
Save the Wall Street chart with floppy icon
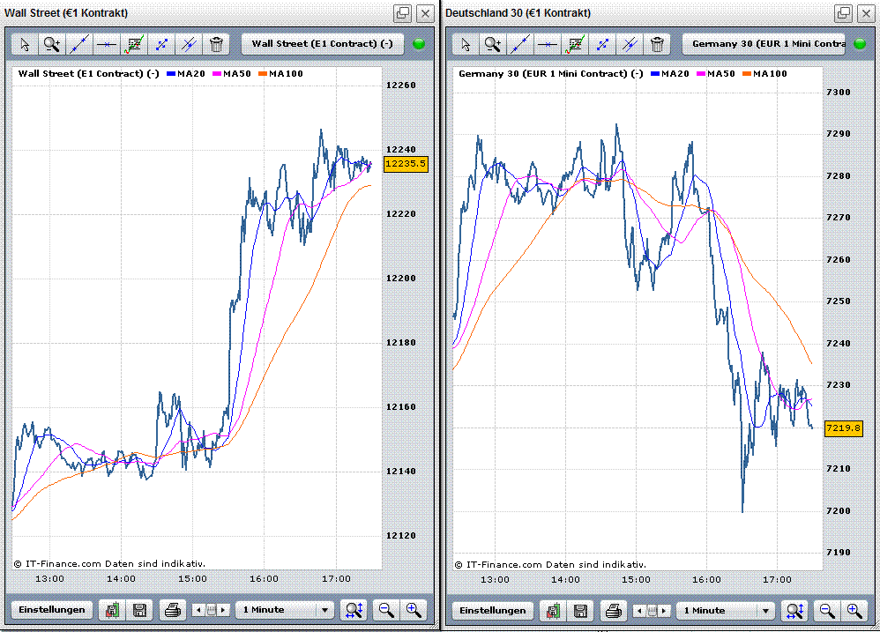139,610
